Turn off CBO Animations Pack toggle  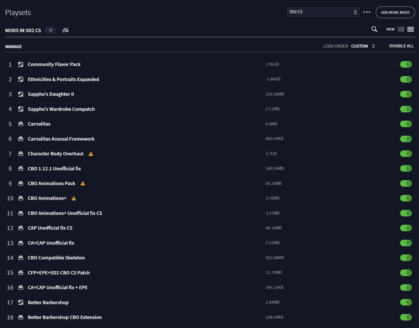point(406,183)
